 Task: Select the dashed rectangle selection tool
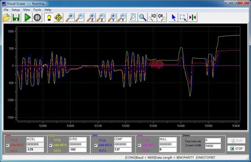(183, 18)
